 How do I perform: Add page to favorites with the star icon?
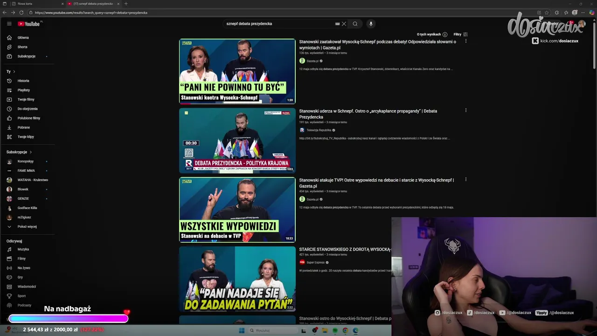point(547,13)
